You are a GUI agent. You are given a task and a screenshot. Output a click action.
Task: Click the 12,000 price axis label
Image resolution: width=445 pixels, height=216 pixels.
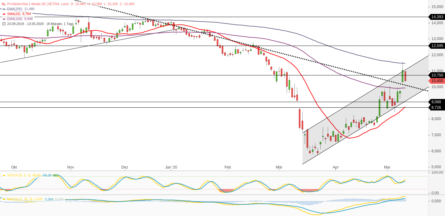pos(437,55)
